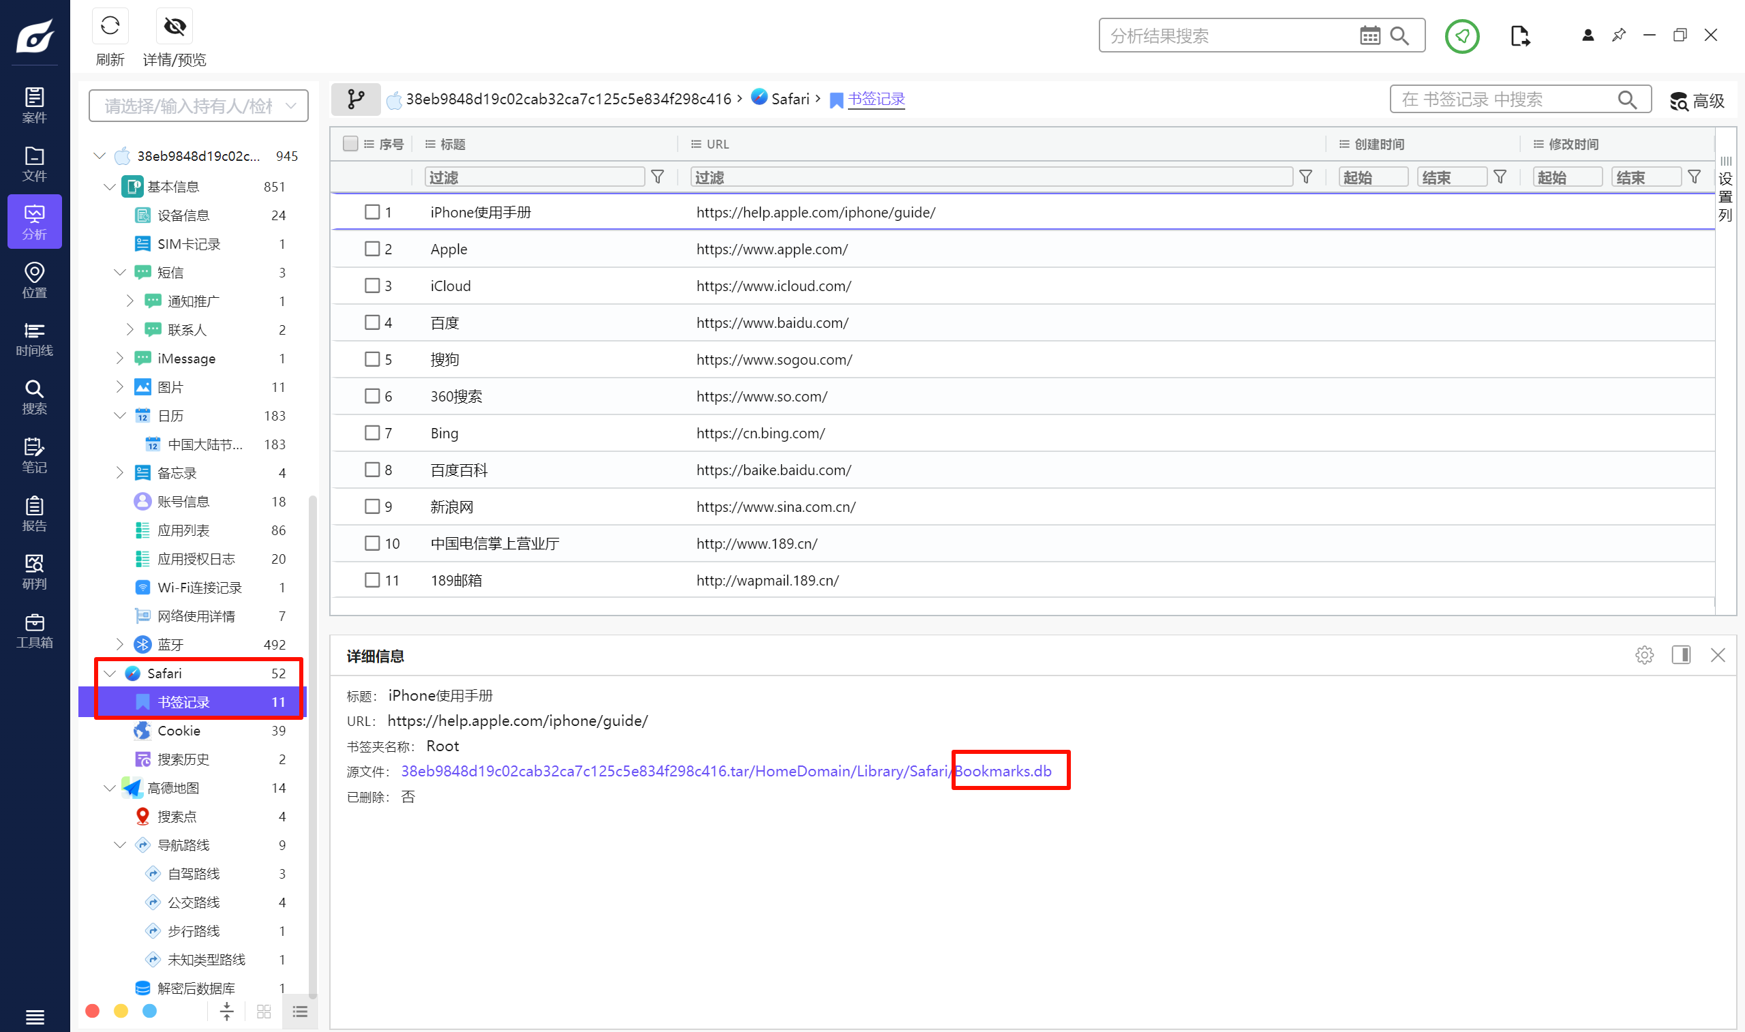
Task: Check row 1 iPhone使用手册 checkbox
Action: click(372, 212)
